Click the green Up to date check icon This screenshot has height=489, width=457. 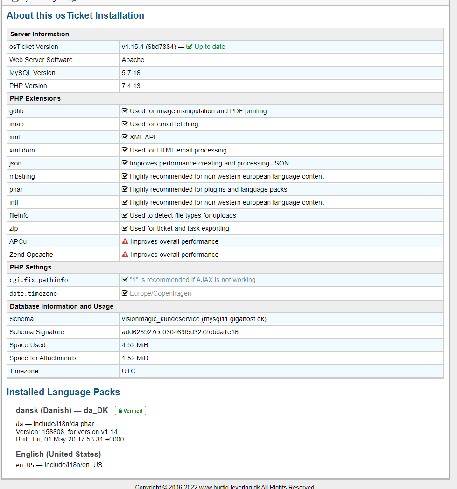[190, 47]
